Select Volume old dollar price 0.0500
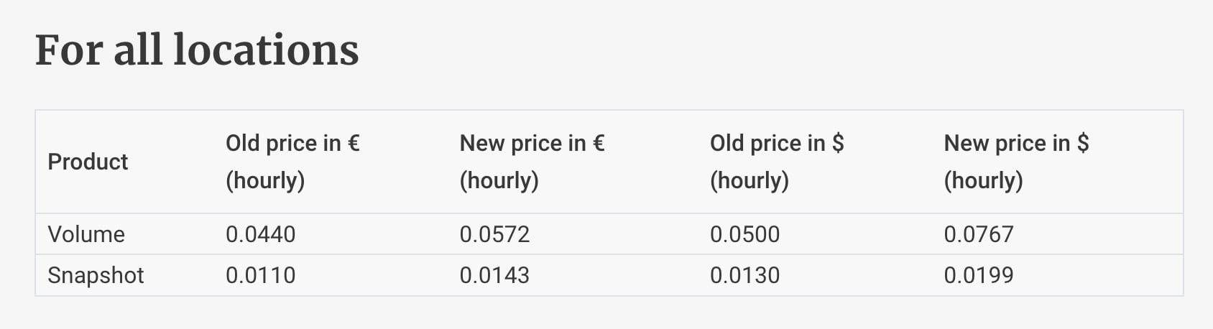 click(744, 234)
